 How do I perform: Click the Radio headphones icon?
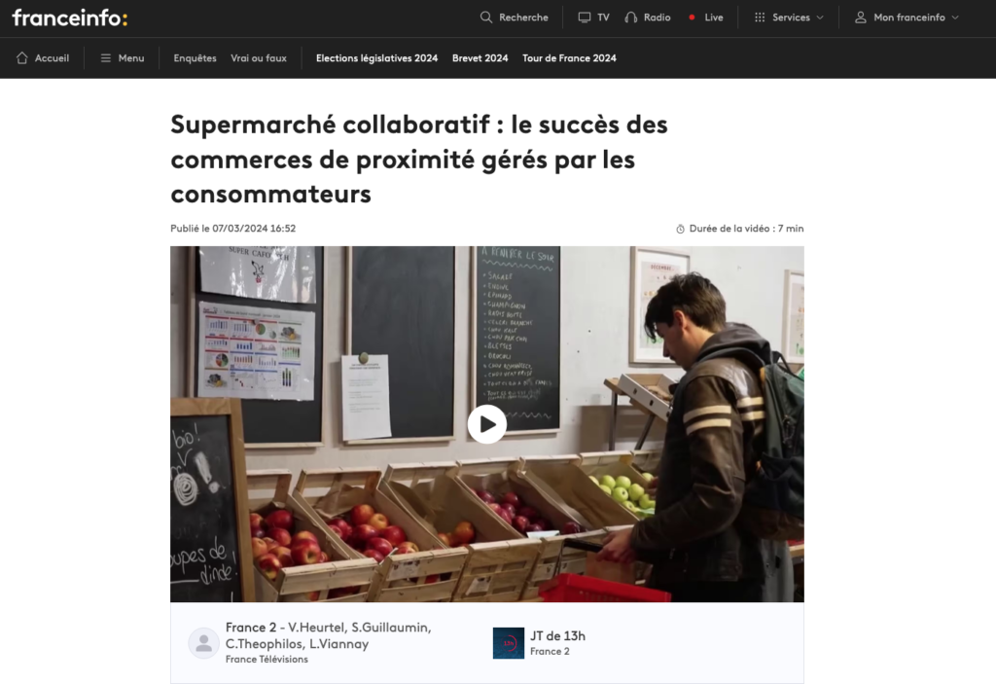[630, 18]
